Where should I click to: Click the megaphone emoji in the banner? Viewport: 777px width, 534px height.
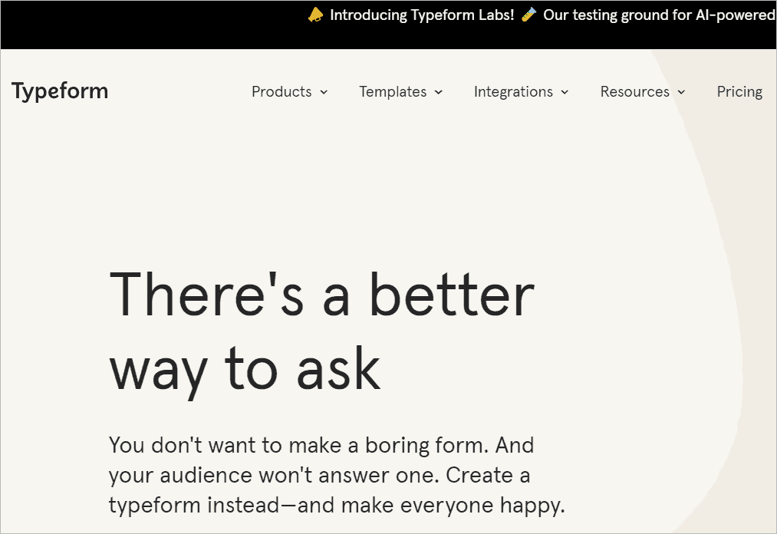(x=315, y=14)
